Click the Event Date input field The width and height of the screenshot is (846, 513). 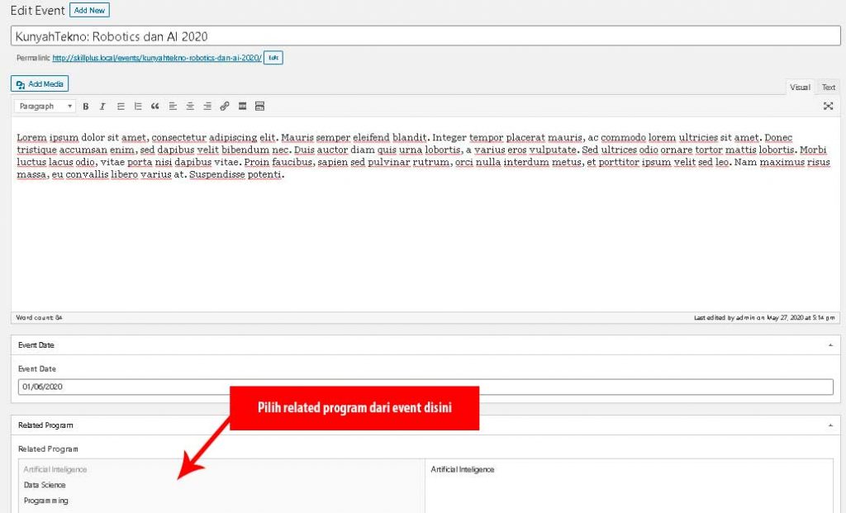pos(425,387)
